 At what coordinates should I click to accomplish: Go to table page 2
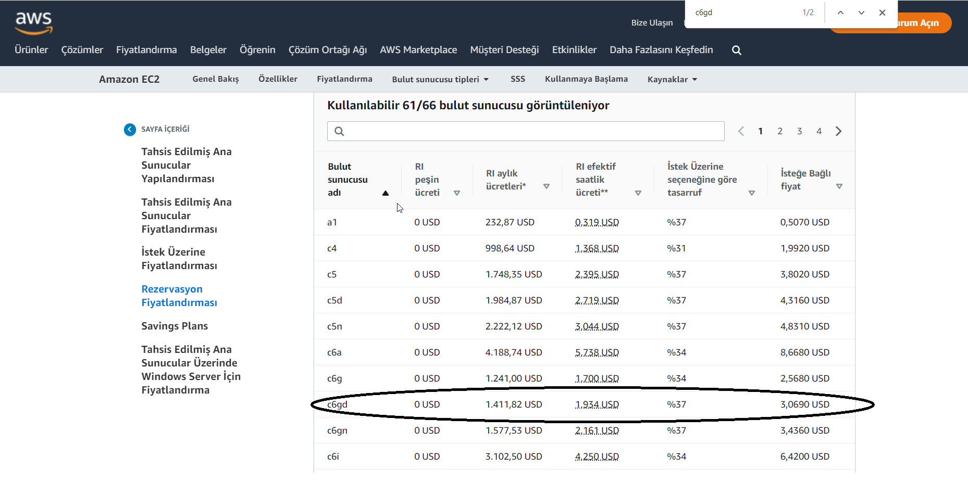tap(780, 131)
